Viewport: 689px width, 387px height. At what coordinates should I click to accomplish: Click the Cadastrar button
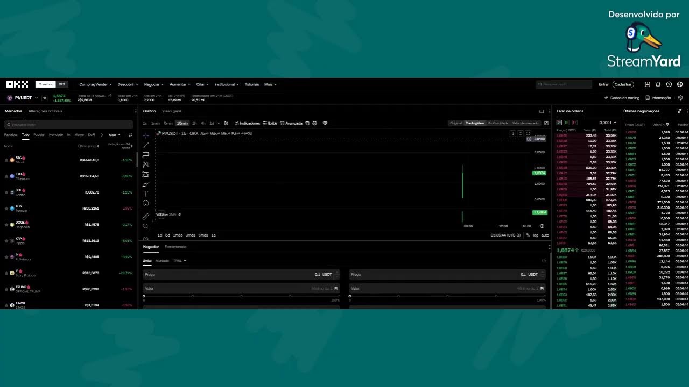point(623,84)
